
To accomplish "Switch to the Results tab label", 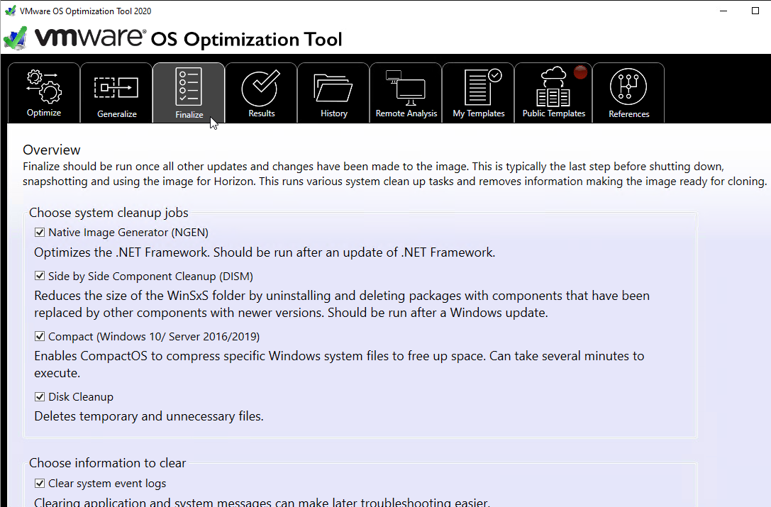I will tap(262, 113).
